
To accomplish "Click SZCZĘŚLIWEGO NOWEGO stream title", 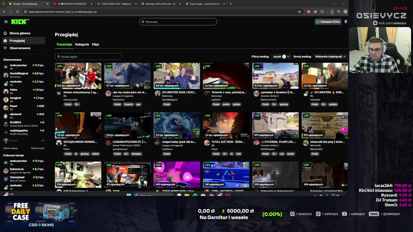I will [80, 142].
